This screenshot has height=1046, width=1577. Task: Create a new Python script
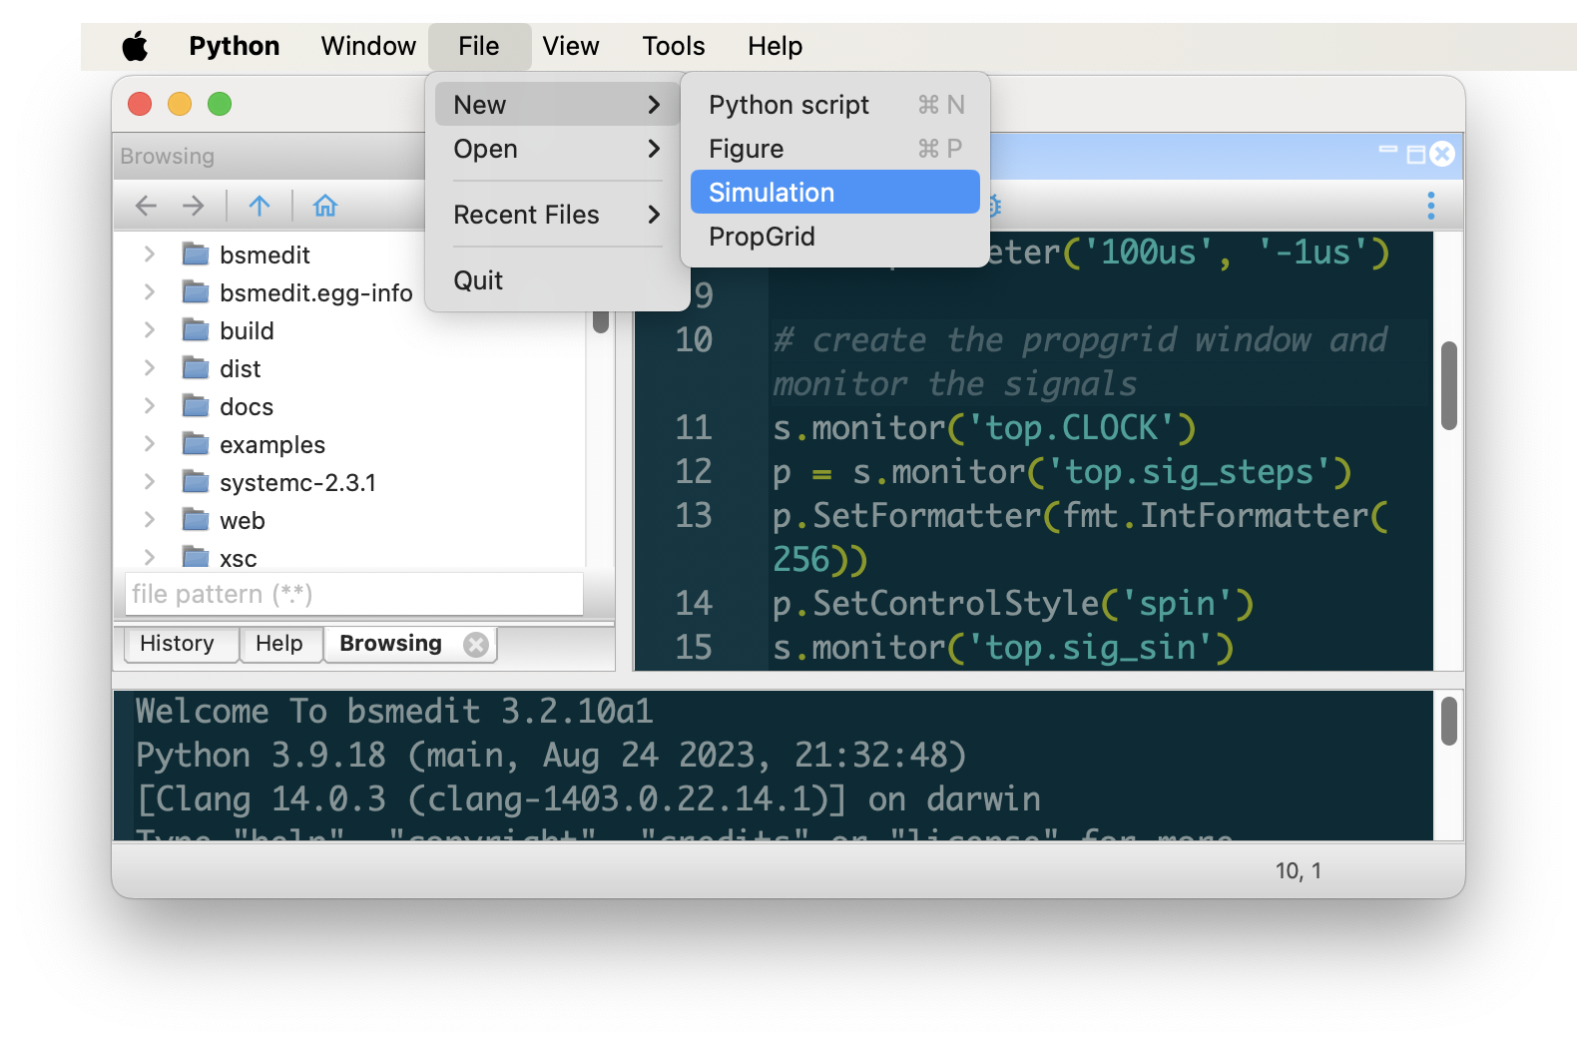pos(835,105)
